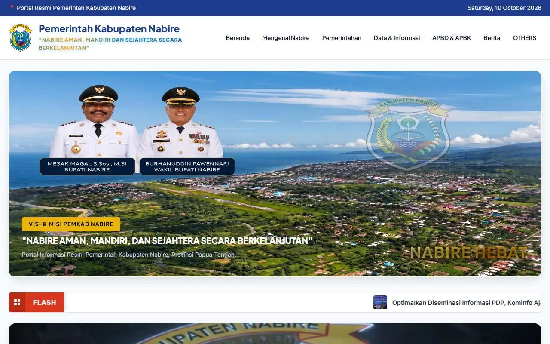Click the Saturday, 10 October 2026 date
This screenshot has height=344, width=550.
tap(504, 8)
